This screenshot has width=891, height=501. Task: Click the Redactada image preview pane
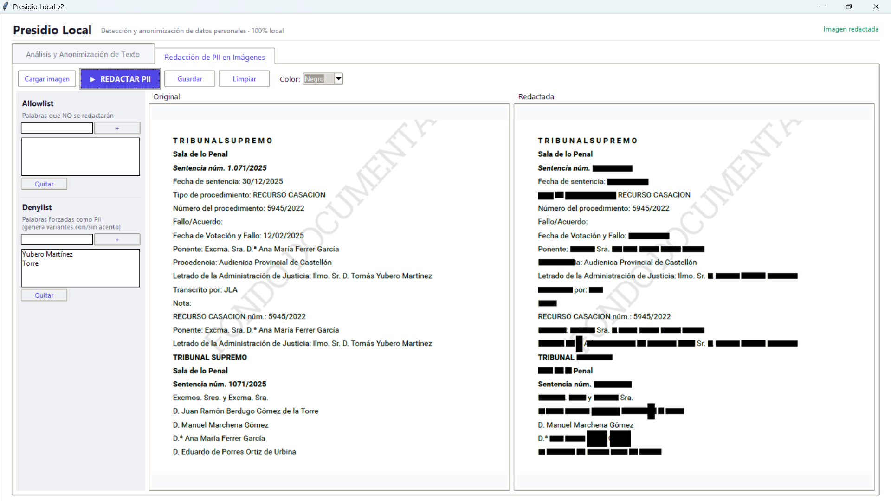point(694,297)
